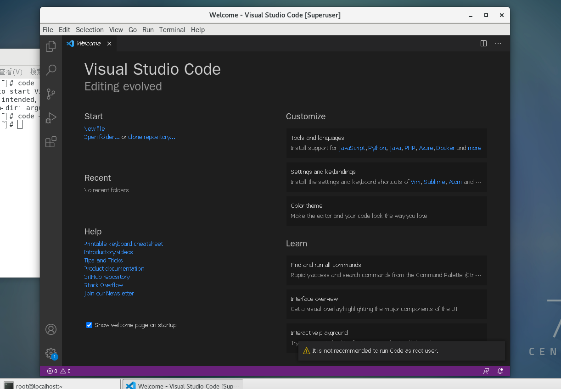The width and height of the screenshot is (561, 389).
Task: Open GitHub repository link
Action: click(107, 277)
